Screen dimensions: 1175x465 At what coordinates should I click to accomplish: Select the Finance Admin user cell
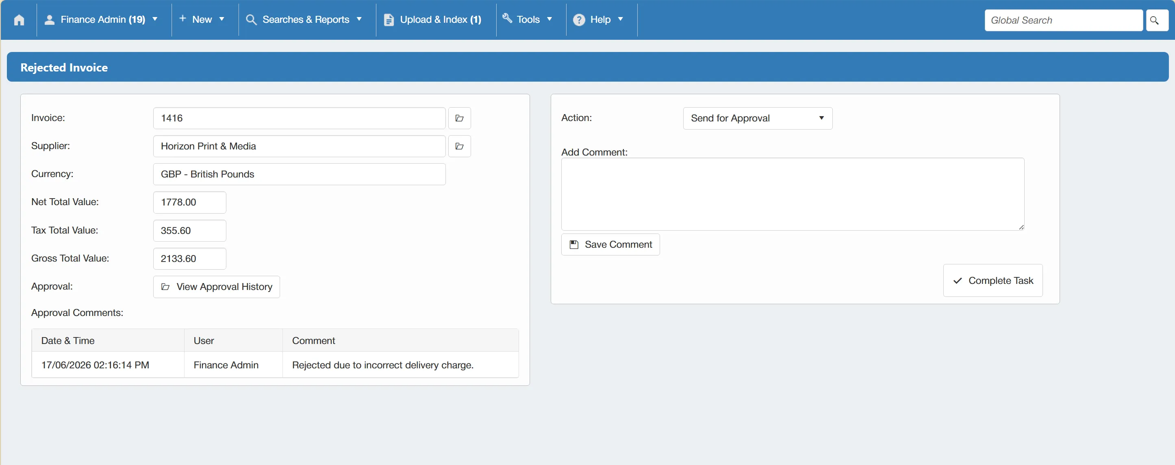point(233,365)
